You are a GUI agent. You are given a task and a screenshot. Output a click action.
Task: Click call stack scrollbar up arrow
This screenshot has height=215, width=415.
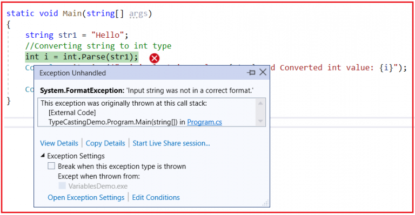[260, 103]
